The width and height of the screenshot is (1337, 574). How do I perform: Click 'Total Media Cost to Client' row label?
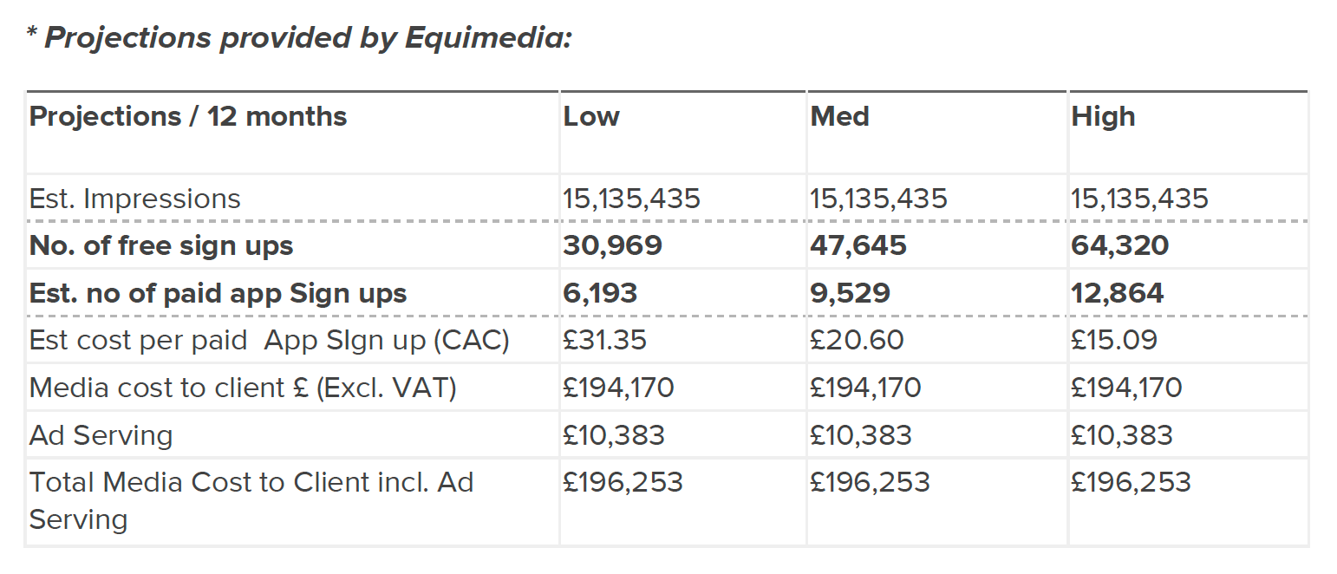[x=251, y=483]
